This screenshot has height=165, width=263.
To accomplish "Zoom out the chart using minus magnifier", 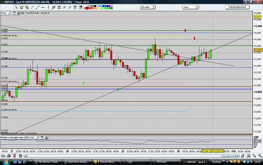I will click(254, 156).
